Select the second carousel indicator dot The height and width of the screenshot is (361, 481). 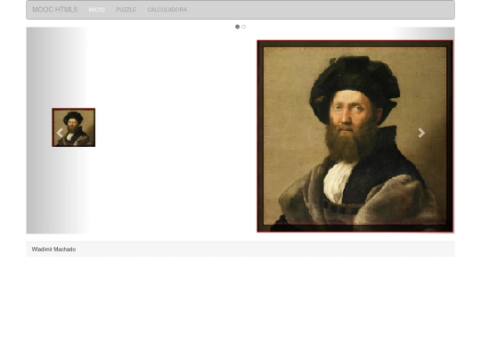[x=243, y=27]
